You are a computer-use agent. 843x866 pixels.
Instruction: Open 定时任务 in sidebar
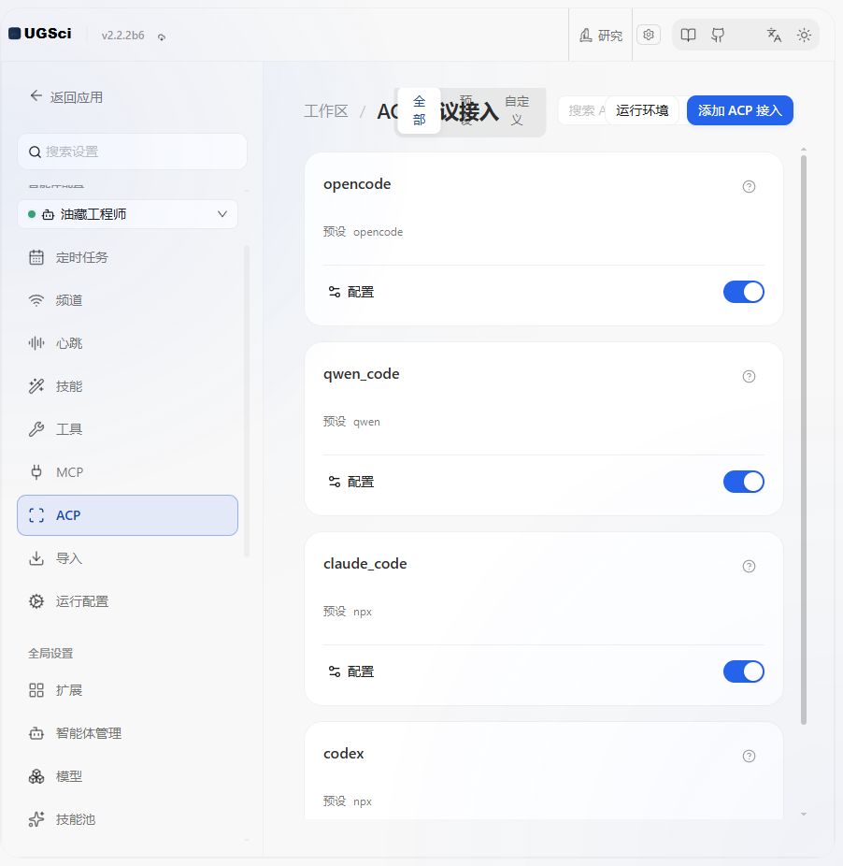pos(127,257)
